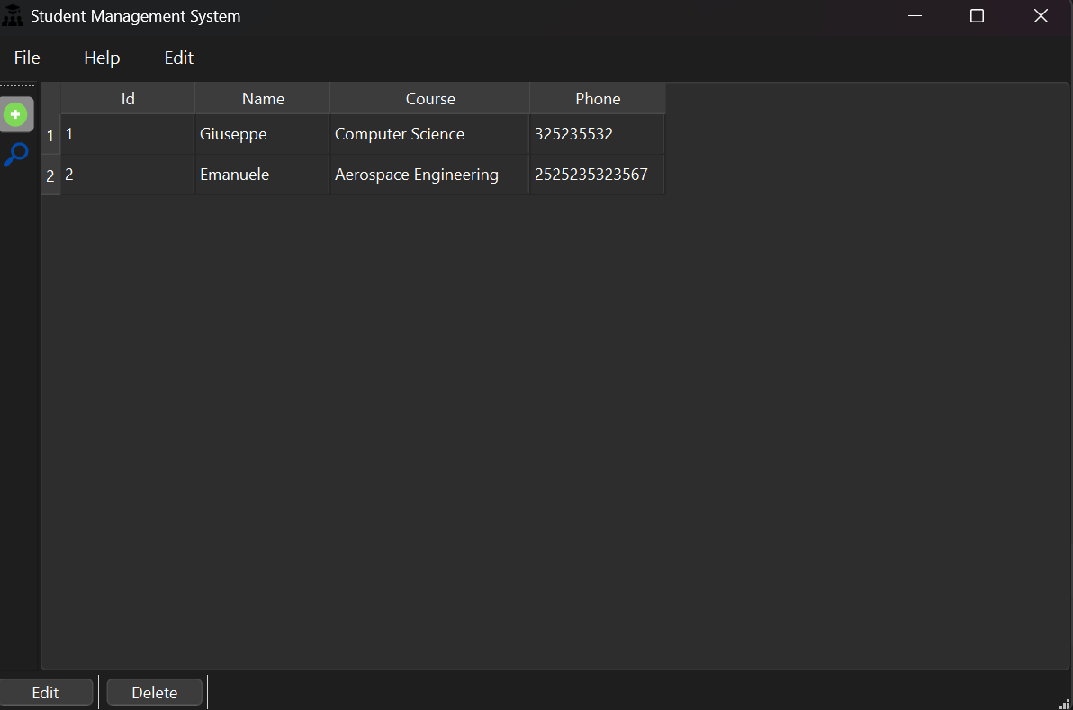
Task: Sort by the Id column header
Action: pyautogui.click(x=128, y=99)
